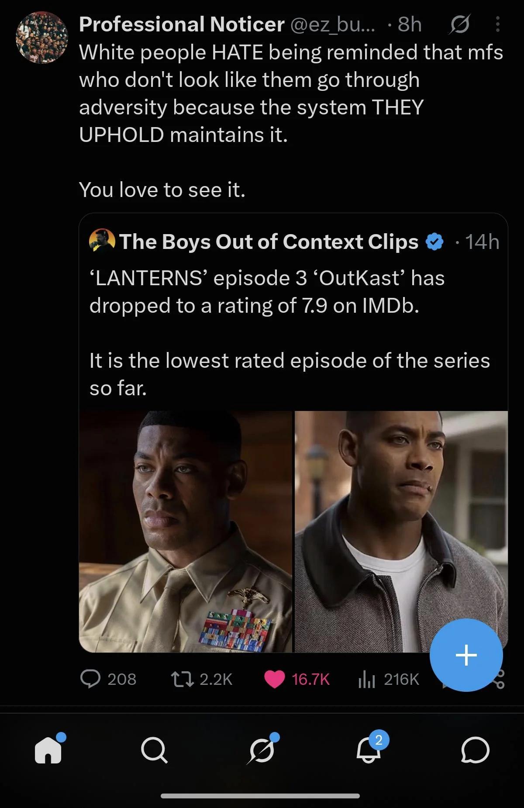
Task: Open replies with the comment icon
Action: 90,679
